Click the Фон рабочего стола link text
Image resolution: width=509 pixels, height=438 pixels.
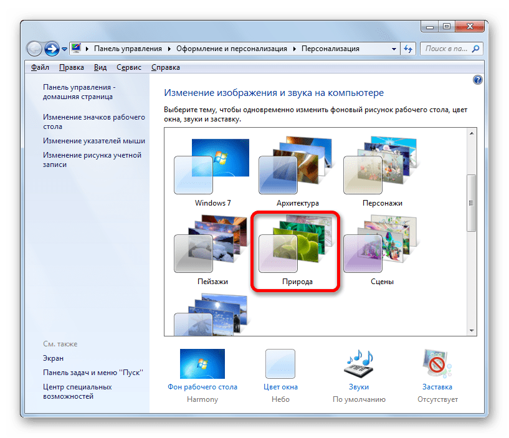[x=202, y=387]
